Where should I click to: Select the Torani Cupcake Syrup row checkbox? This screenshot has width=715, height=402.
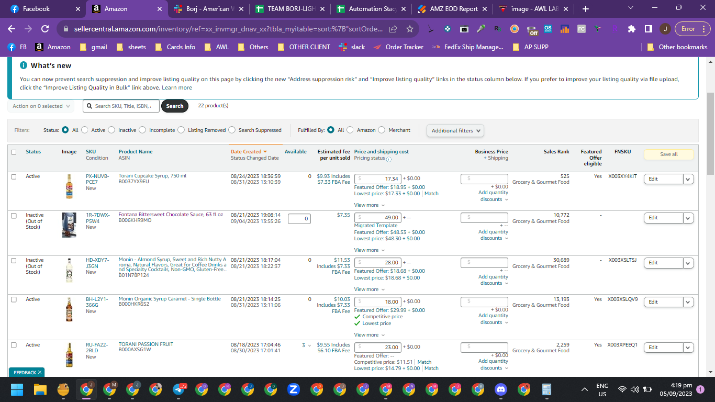(14, 177)
